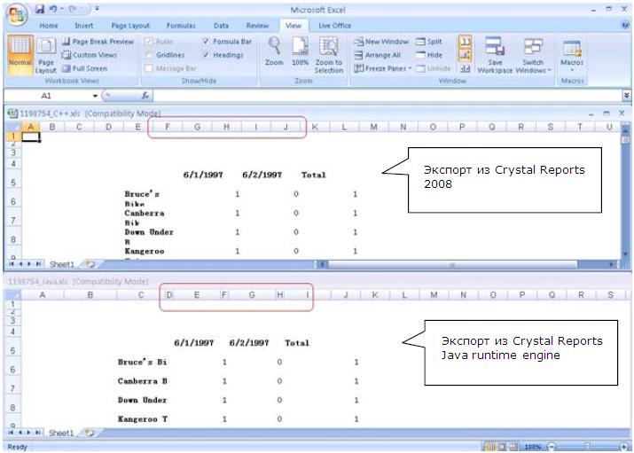Viewport: 634px width, 453px height.
Task: Click Help icon in ribbon corner
Action: pos(625,25)
